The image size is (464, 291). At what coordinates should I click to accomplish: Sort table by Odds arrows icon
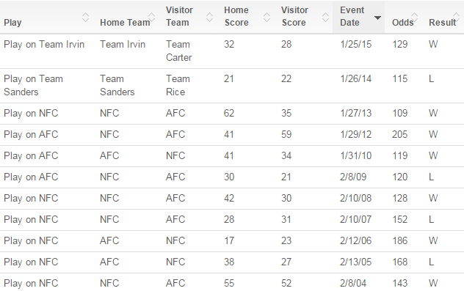[414, 18]
